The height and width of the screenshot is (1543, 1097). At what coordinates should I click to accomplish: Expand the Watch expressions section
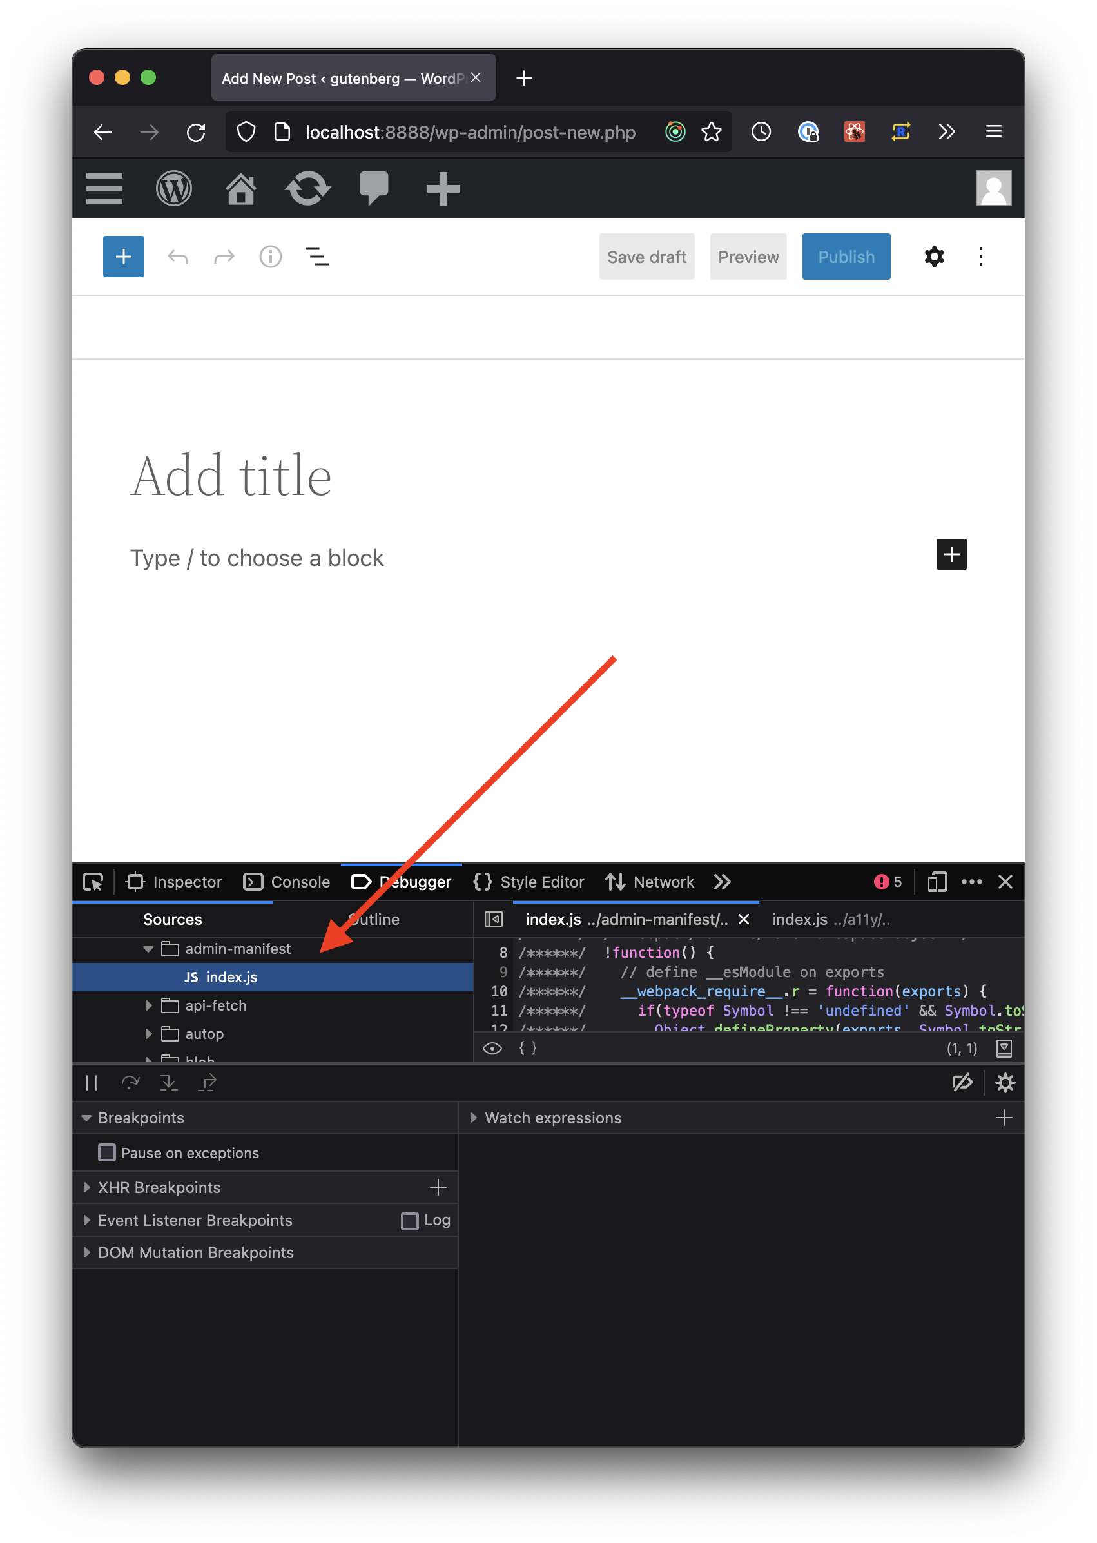pyautogui.click(x=473, y=1118)
